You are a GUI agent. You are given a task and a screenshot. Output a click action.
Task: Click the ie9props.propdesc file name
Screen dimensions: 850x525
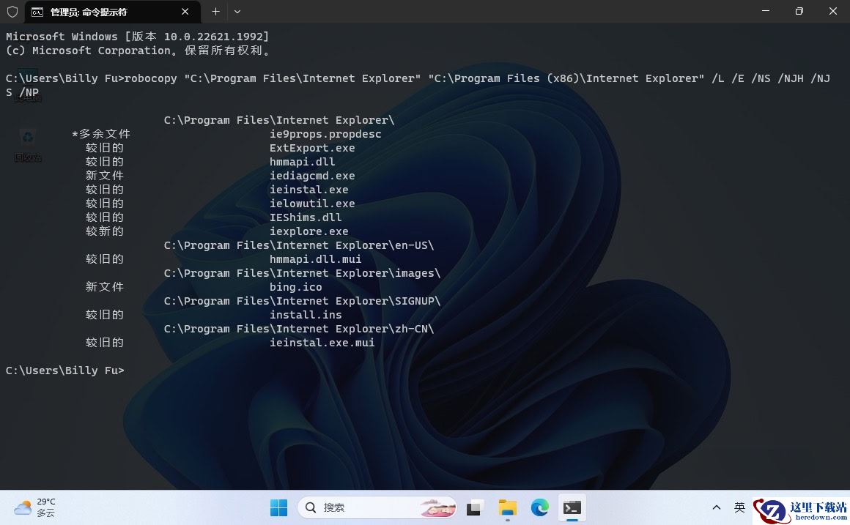[325, 134]
